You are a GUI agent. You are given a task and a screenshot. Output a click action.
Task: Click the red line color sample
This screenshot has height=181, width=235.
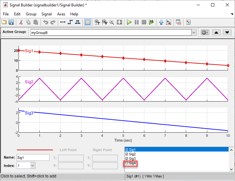[35, 150]
